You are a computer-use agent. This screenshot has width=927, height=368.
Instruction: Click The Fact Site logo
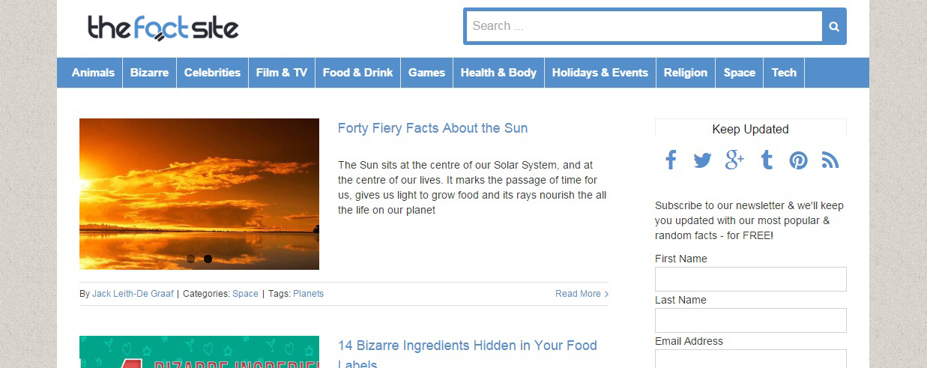pos(163,28)
